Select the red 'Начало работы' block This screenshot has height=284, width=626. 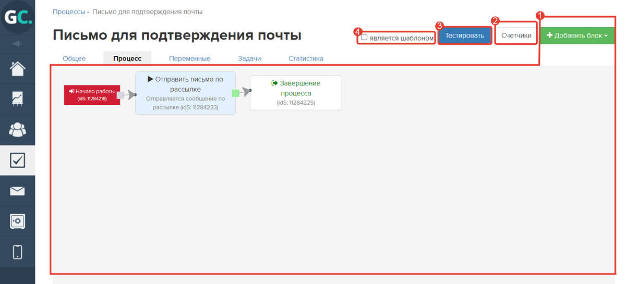tap(92, 95)
